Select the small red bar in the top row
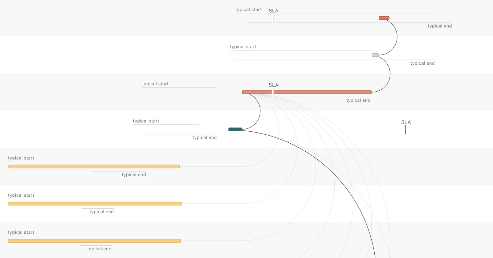The width and height of the screenshot is (493, 258). point(384,18)
